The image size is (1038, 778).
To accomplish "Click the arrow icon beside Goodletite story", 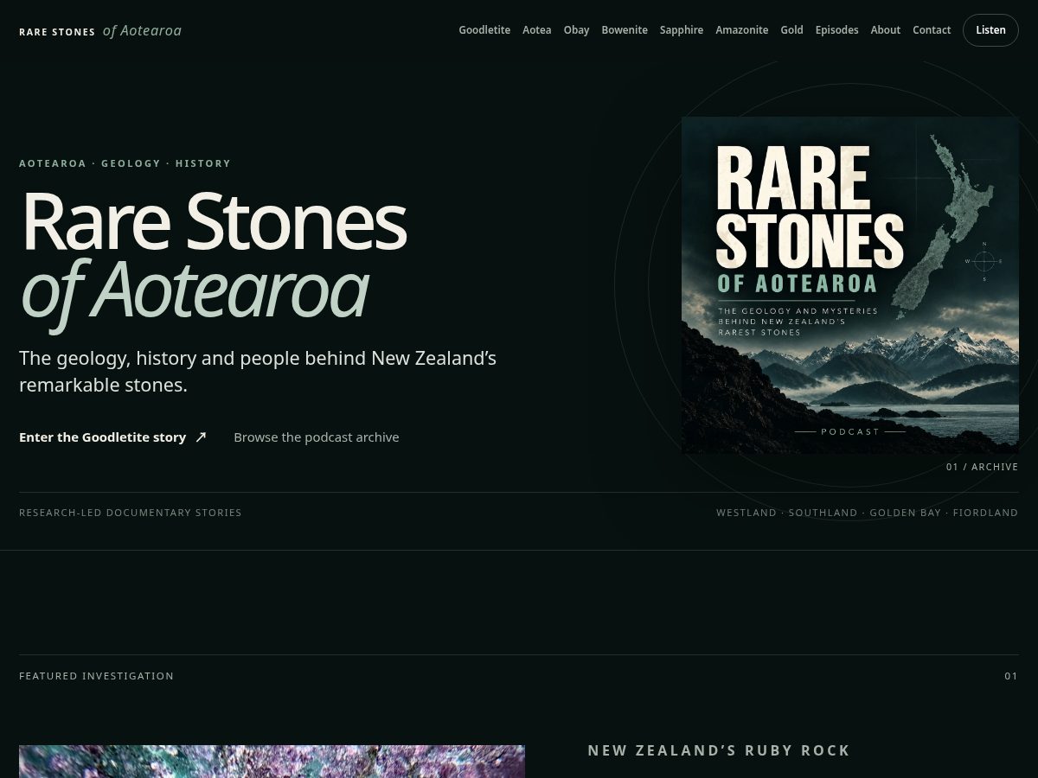I will [201, 437].
